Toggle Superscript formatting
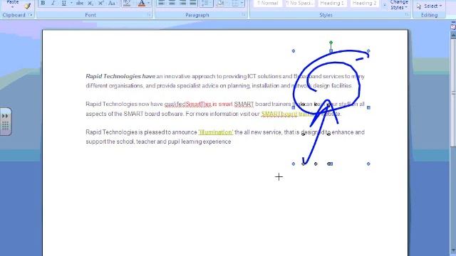Image resolution: width=456 pixels, height=256 pixels. (x=101, y=3)
